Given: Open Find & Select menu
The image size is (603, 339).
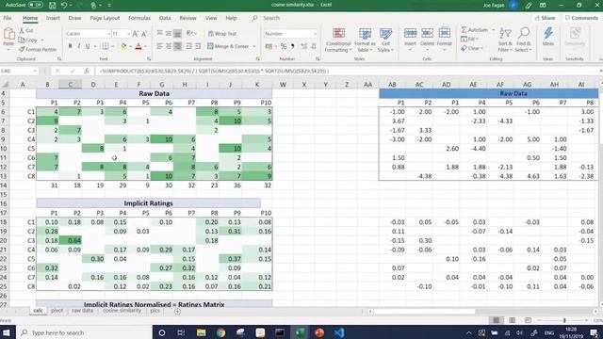Looking at the screenshot, I should tap(524, 40).
